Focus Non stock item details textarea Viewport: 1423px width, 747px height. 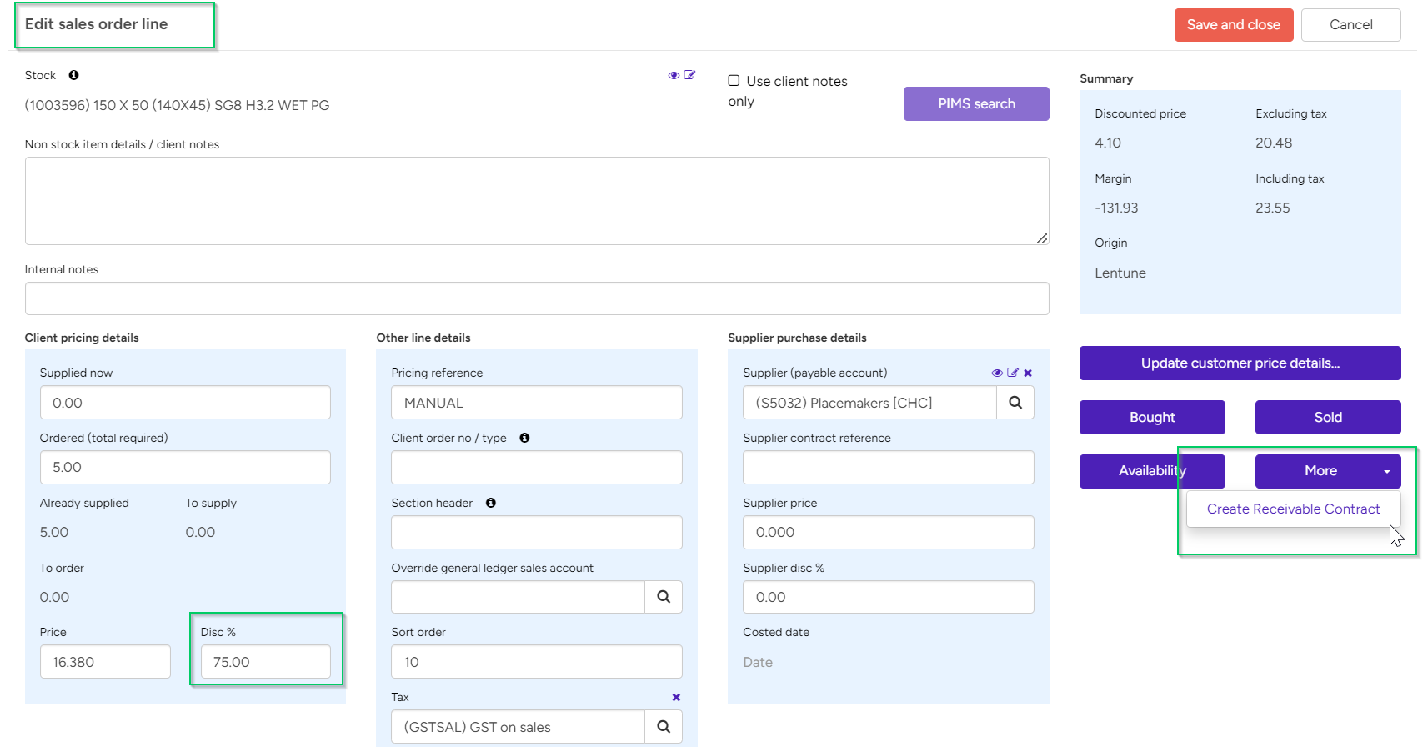pos(537,201)
